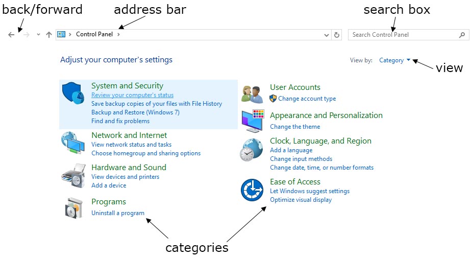This screenshot has height=258, width=471.
Task: Open the address bar history dropdown
Action: 327,35
